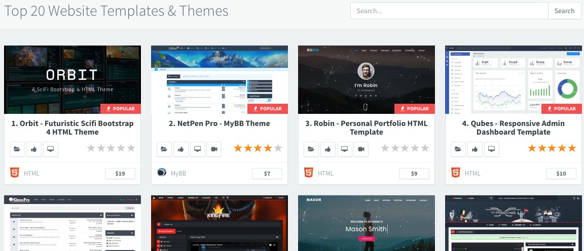This screenshot has height=251, width=584.
Task: Click MyBB logo in NetPen Pro card
Action: click(x=162, y=173)
